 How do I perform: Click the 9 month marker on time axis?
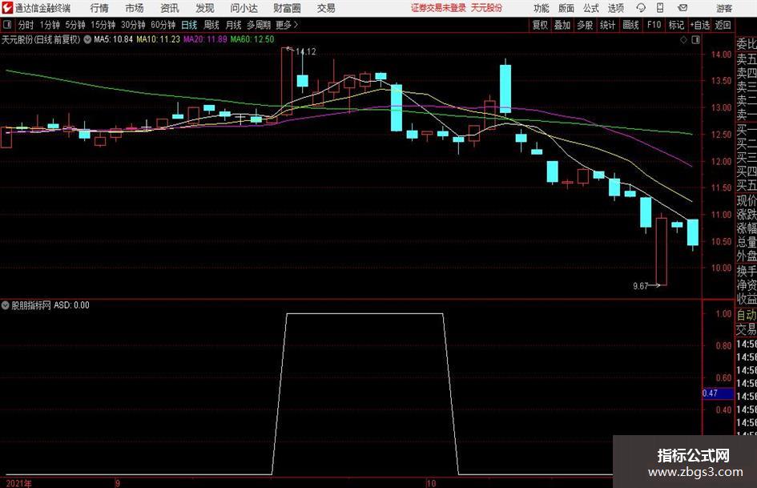click(x=117, y=483)
